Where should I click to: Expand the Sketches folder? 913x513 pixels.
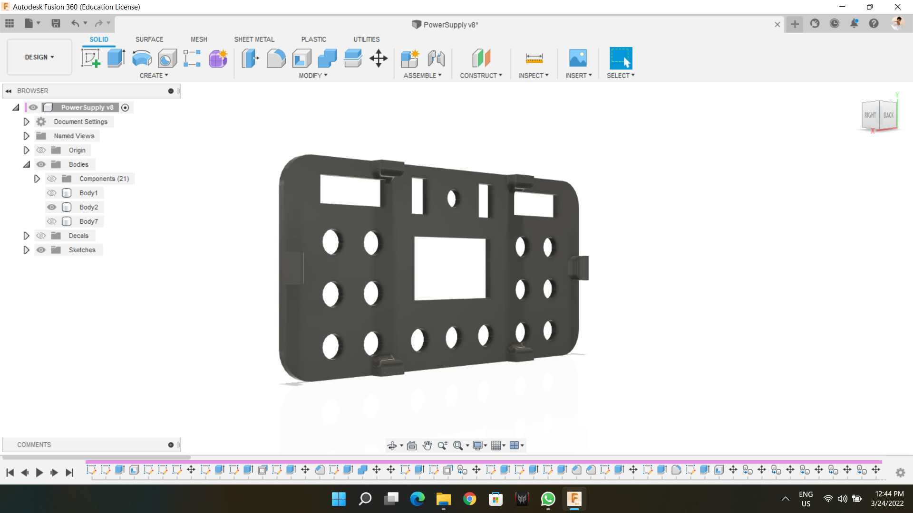click(26, 250)
